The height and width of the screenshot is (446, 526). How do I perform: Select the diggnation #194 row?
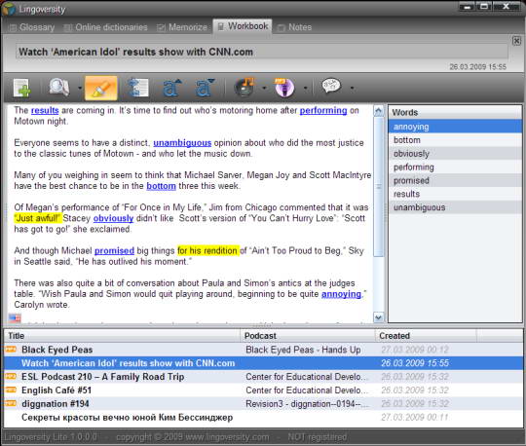click(x=263, y=403)
